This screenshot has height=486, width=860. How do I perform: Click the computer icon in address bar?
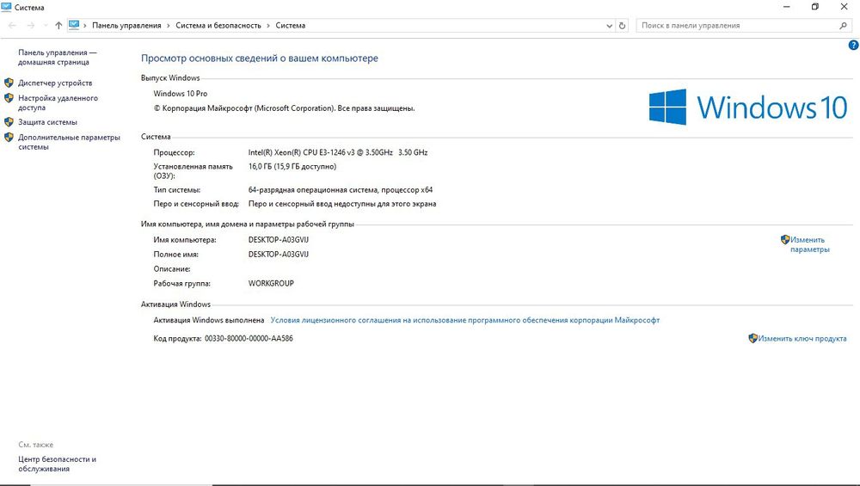[74, 25]
